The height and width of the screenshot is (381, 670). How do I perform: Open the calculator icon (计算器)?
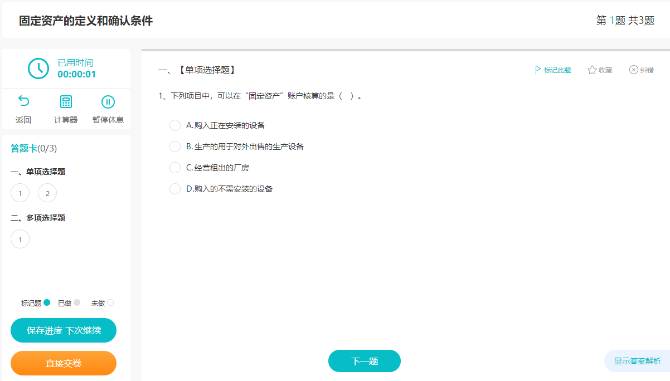66,102
